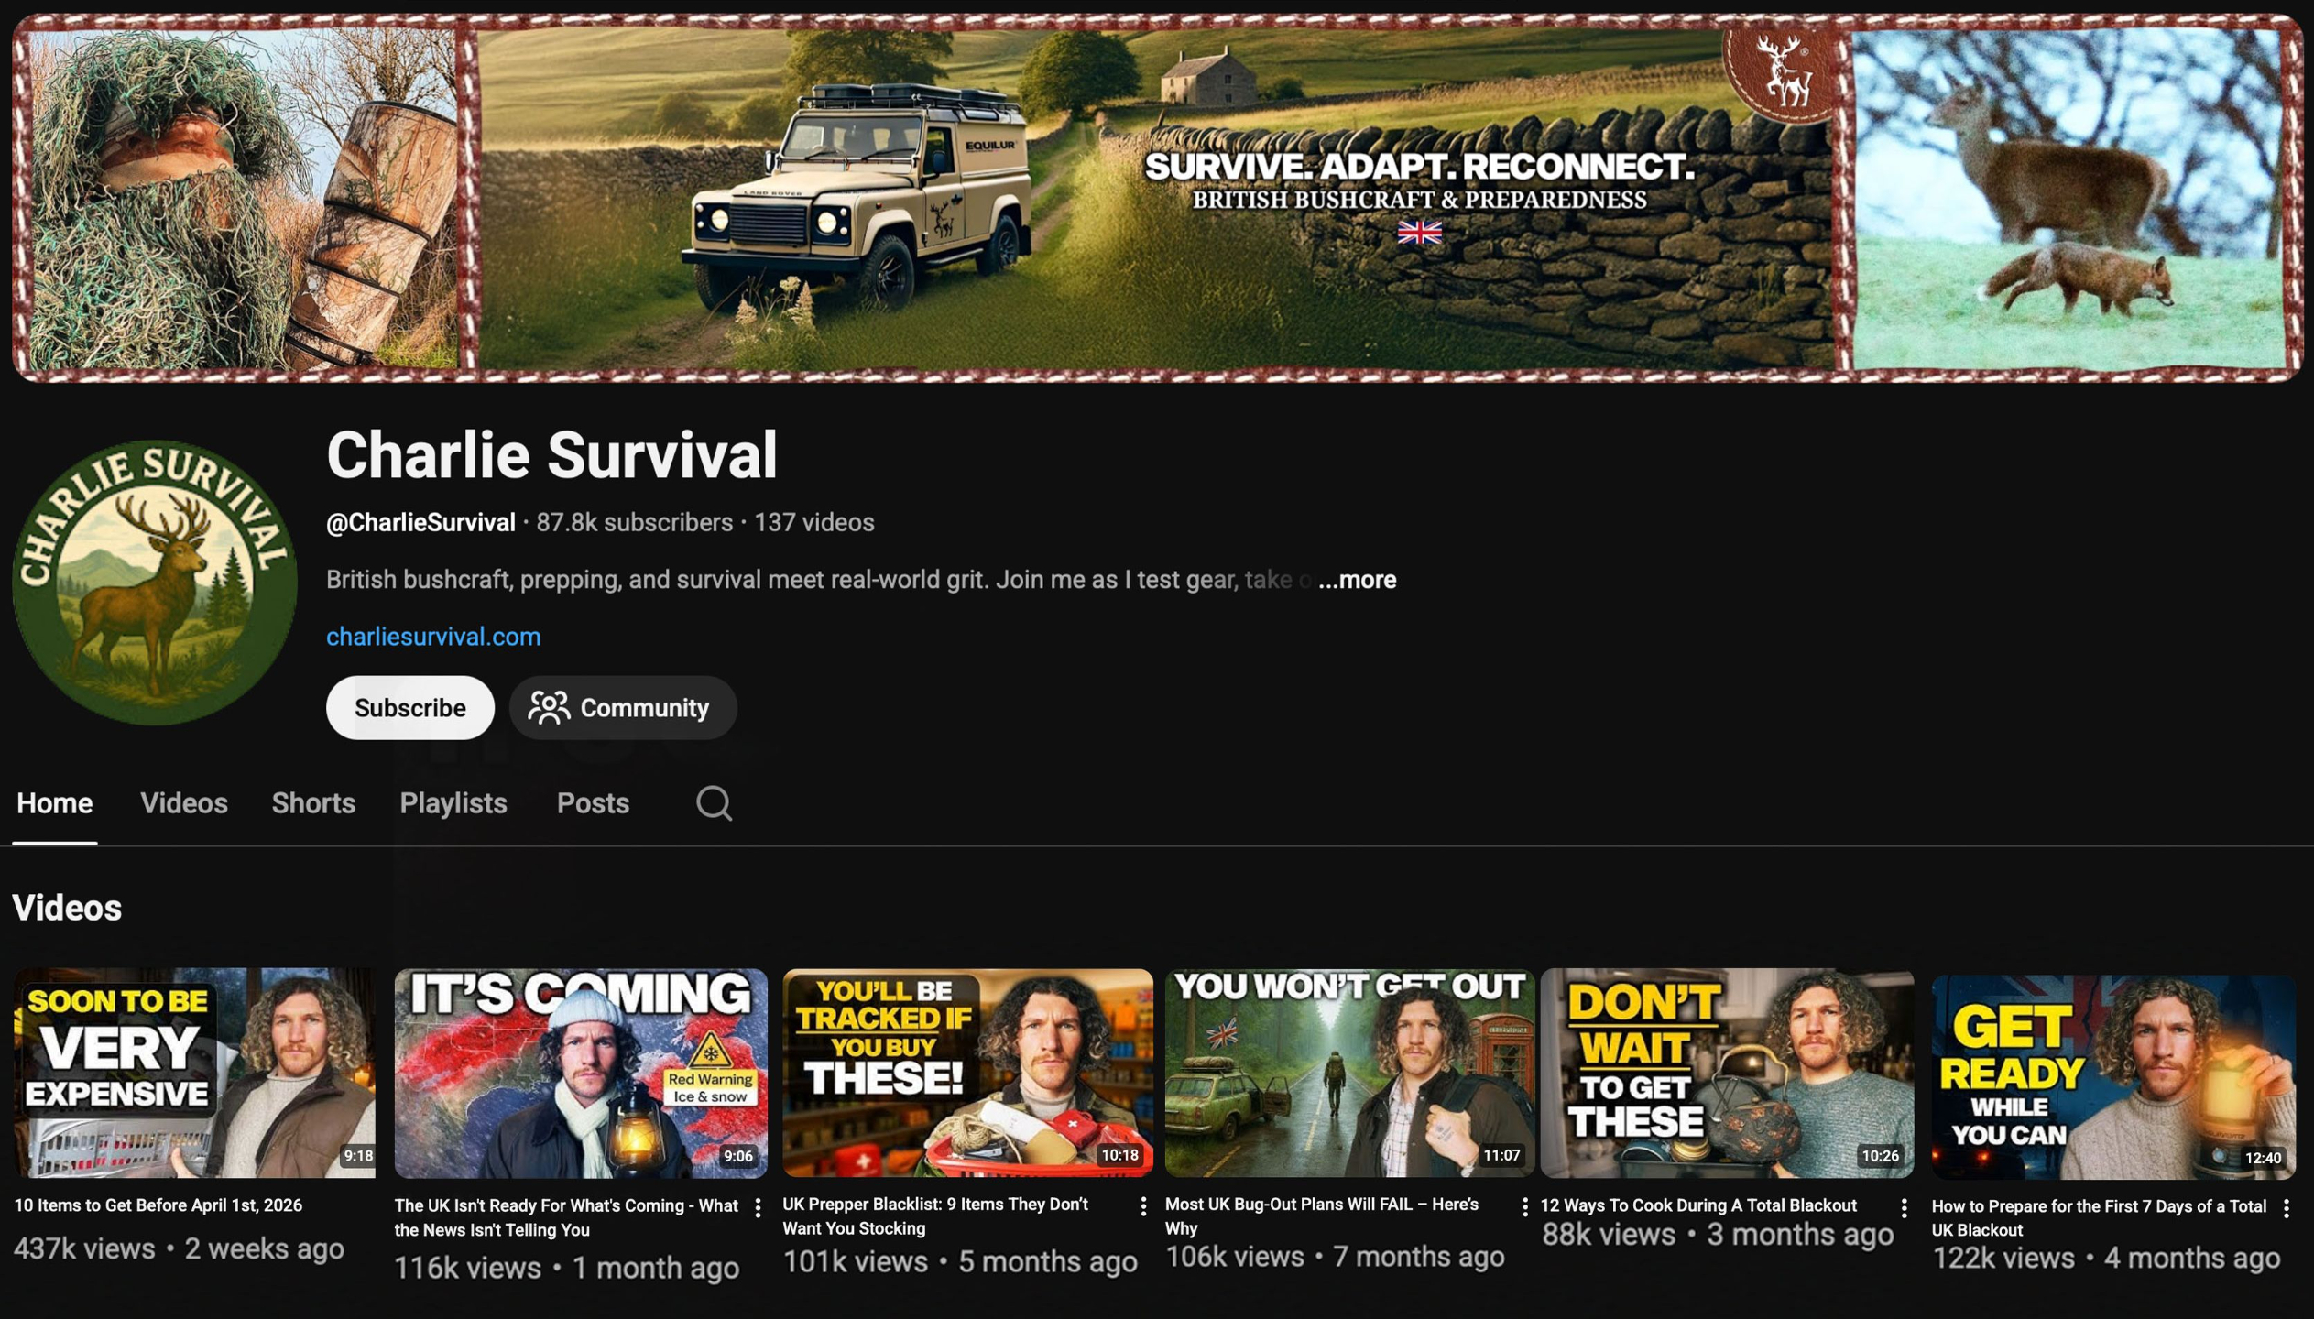Expand channel description with ...more
Image resolution: width=2314 pixels, height=1319 pixels.
coord(1357,579)
